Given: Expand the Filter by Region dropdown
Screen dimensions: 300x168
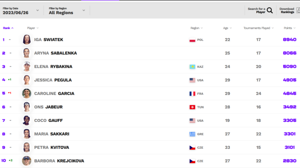Looking at the screenshot, I should click(67, 10).
